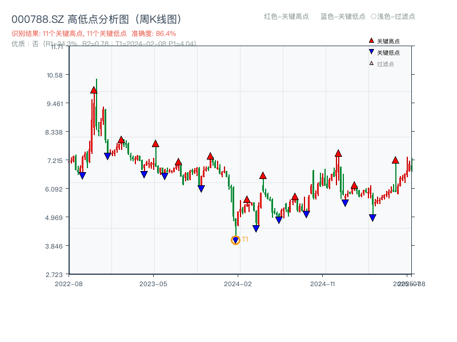Viewport: 457px width, 342px height.
Task: Click the grey 优质：否 parameters line
Action: 104,44
